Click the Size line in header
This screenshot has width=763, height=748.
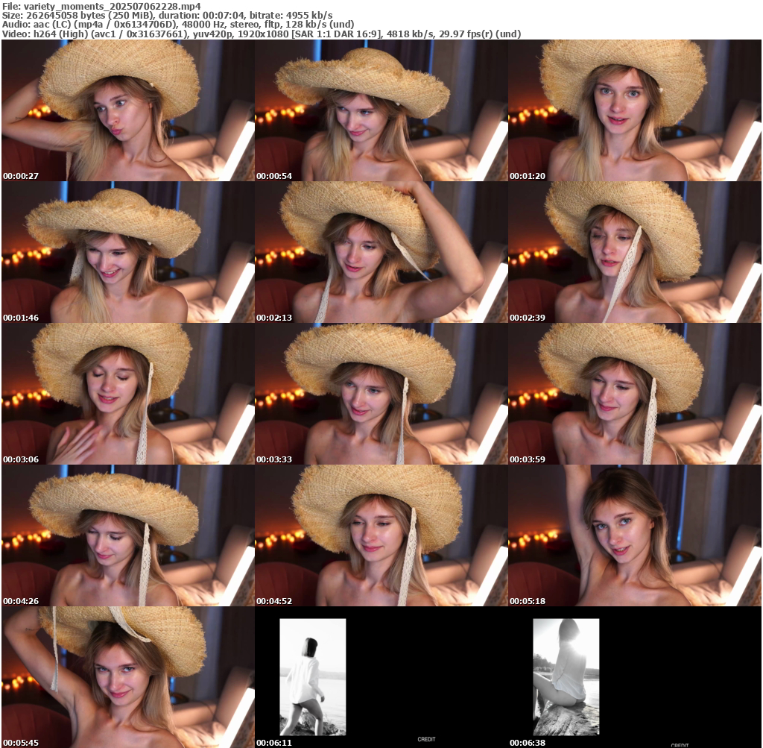pyautogui.click(x=167, y=15)
